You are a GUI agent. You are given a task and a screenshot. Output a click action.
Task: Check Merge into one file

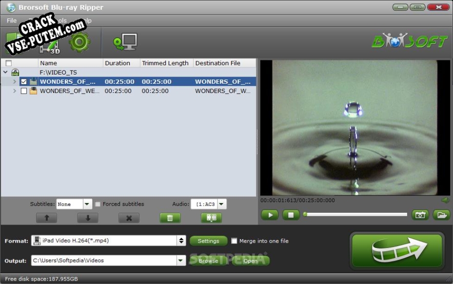coord(234,241)
